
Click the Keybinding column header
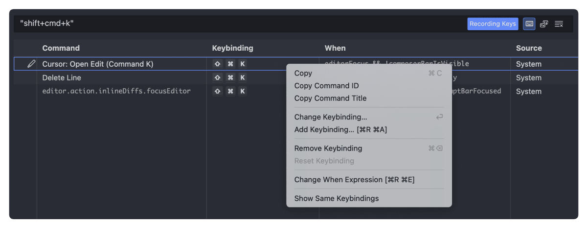232,48
